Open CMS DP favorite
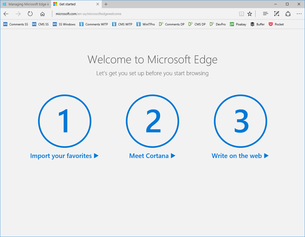The image size is (305, 237). (197, 24)
